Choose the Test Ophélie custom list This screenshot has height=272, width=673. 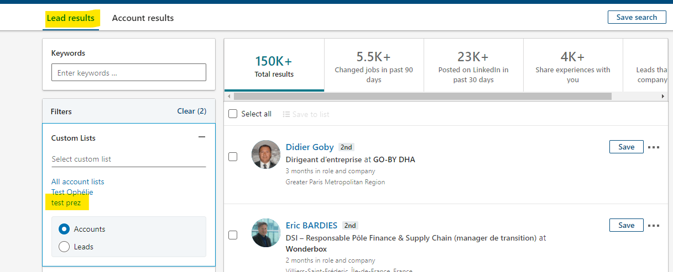pyautogui.click(x=72, y=192)
